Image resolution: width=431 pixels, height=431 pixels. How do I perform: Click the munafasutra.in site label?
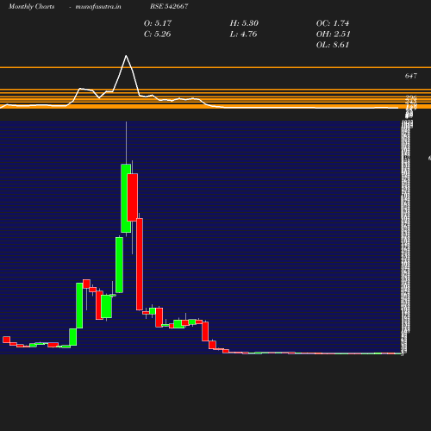[98, 7]
